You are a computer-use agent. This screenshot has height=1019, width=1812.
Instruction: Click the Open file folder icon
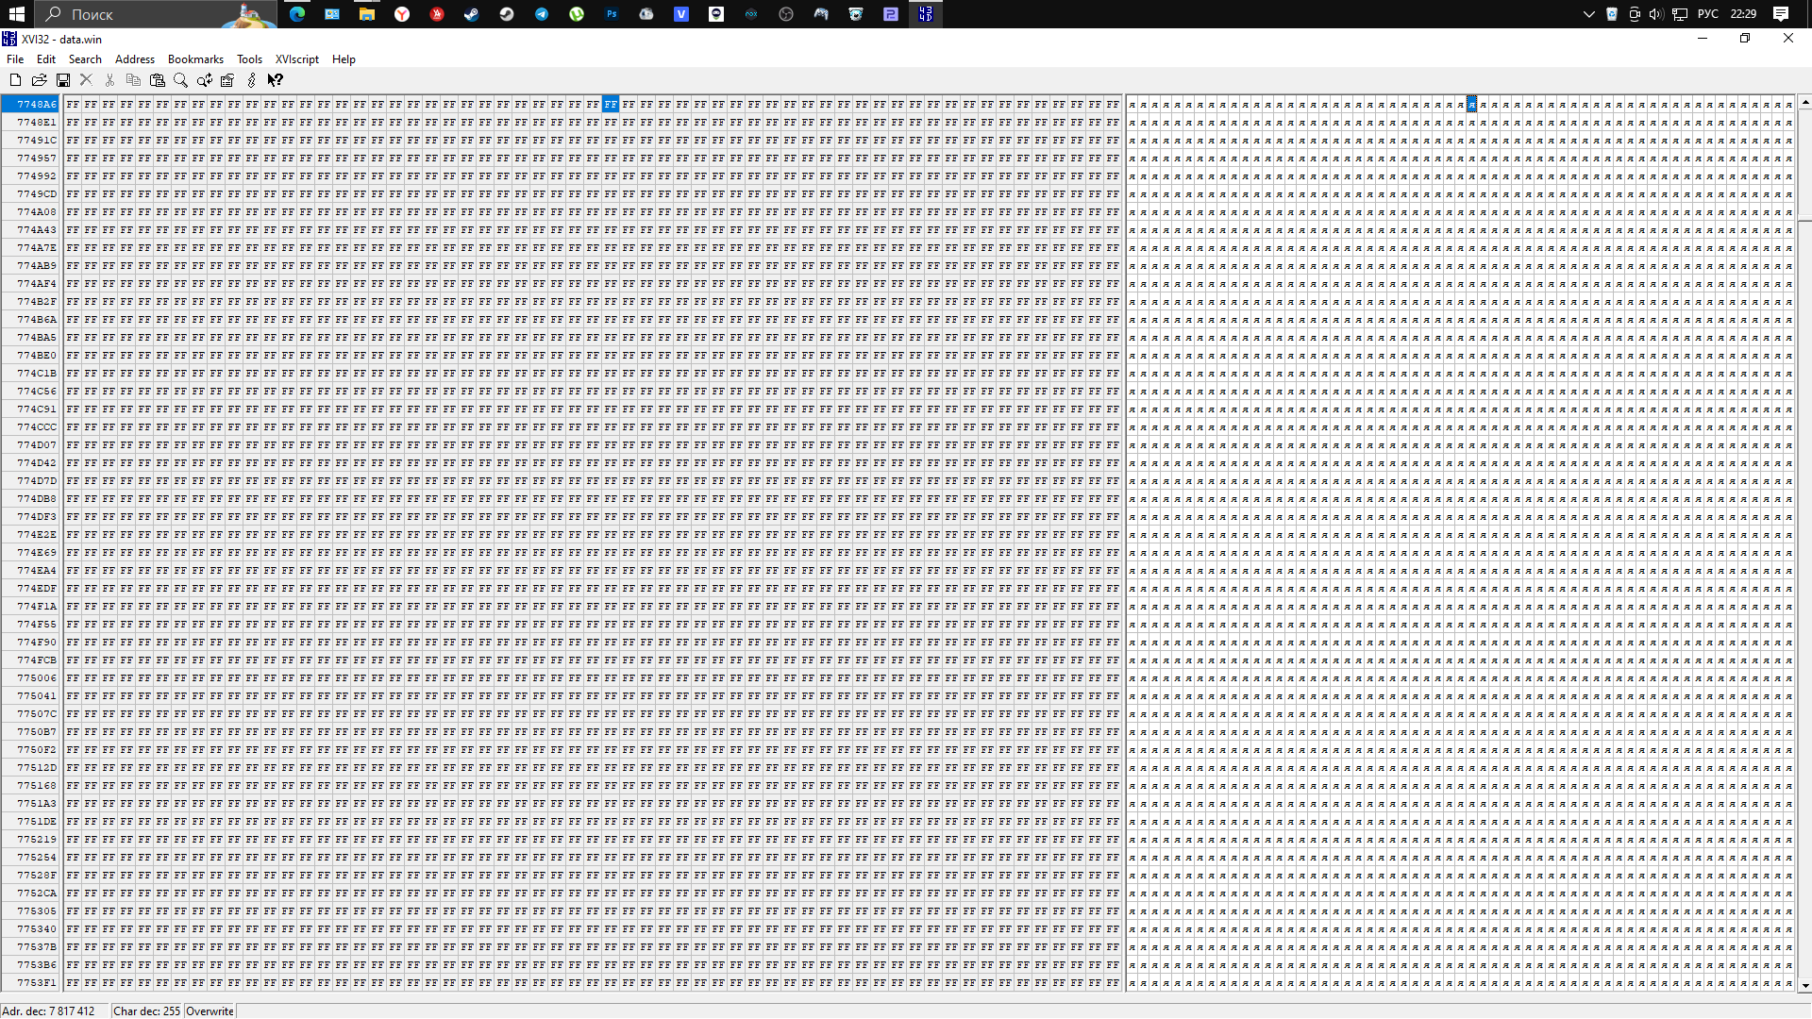(39, 81)
